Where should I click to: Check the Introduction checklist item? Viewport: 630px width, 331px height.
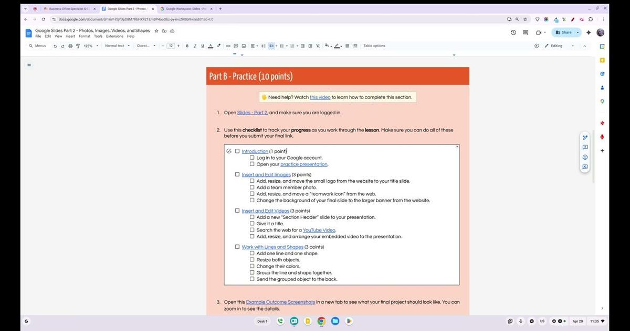(237, 151)
